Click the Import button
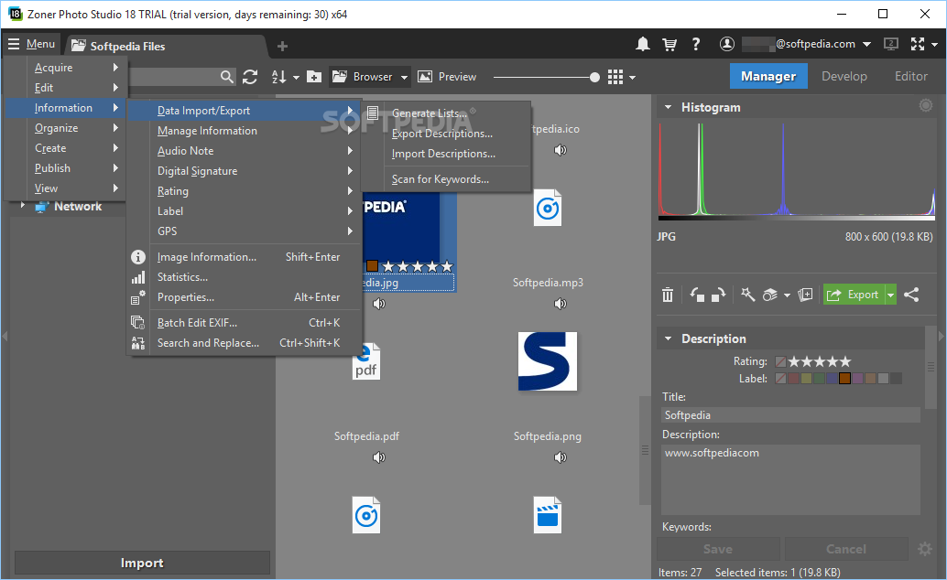Screen dimensions: 947x580 click(x=142, y=563)
